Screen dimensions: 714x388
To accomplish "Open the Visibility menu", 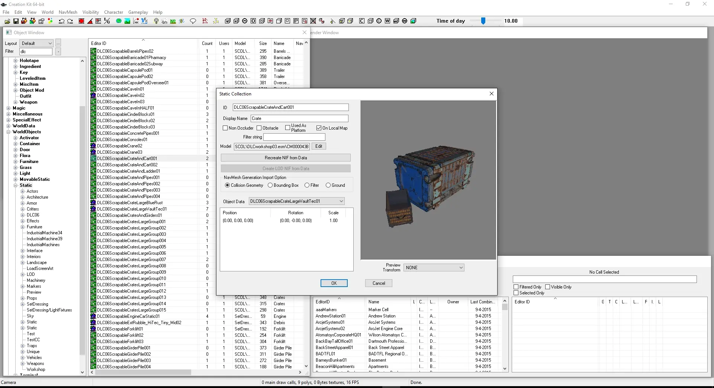I will click(91, 12).
